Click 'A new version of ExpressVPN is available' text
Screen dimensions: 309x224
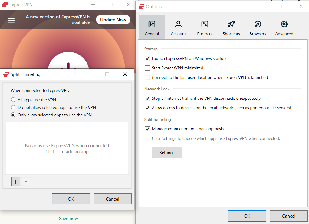pos(58,20)
